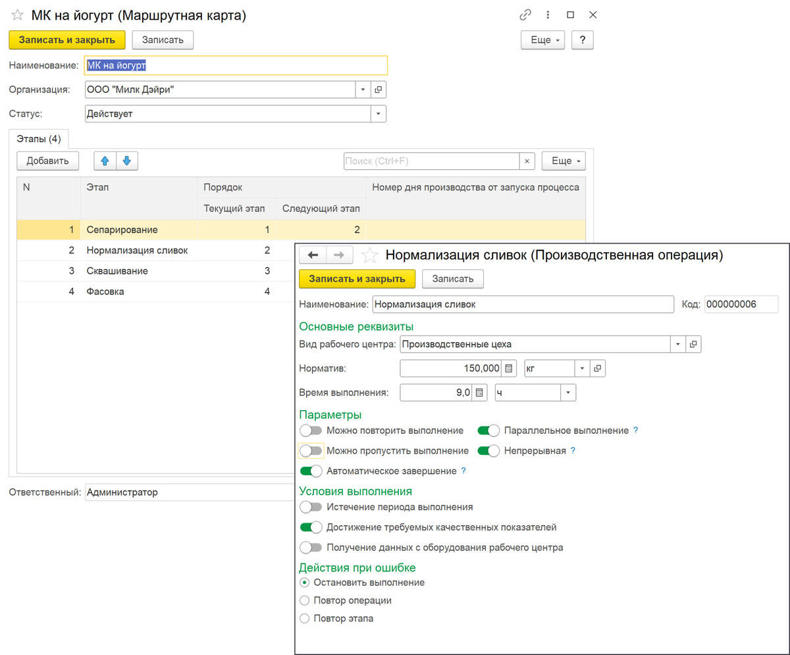The image size is (790, 655).
Task: Go forward arrow in operation window
Action: pyautogui.click(x=340, y=255)
